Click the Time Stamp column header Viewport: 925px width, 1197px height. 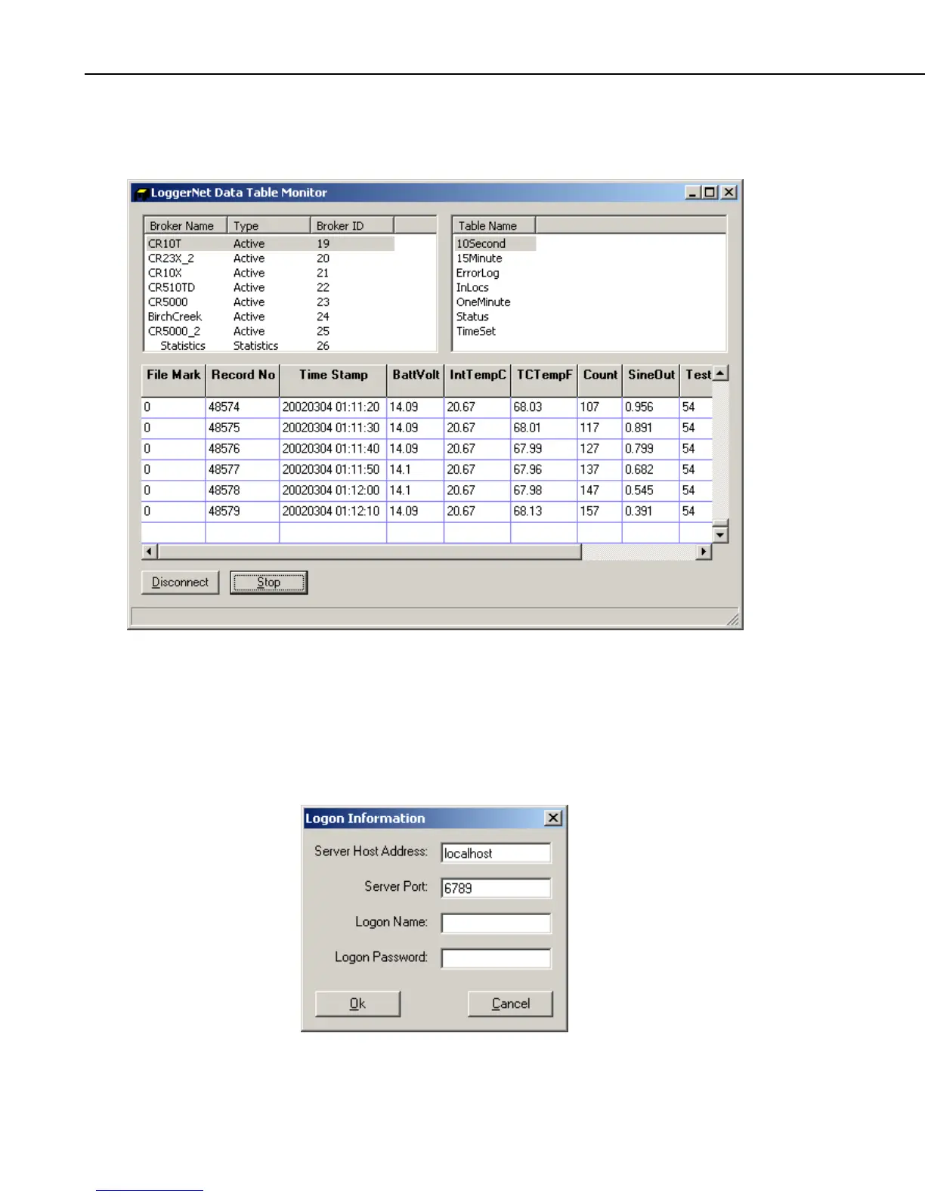[333, 375]
